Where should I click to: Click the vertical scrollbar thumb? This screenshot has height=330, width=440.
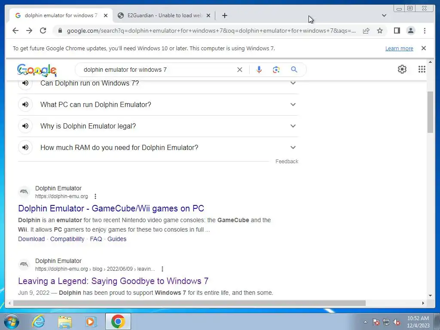(x=430, y=112)
